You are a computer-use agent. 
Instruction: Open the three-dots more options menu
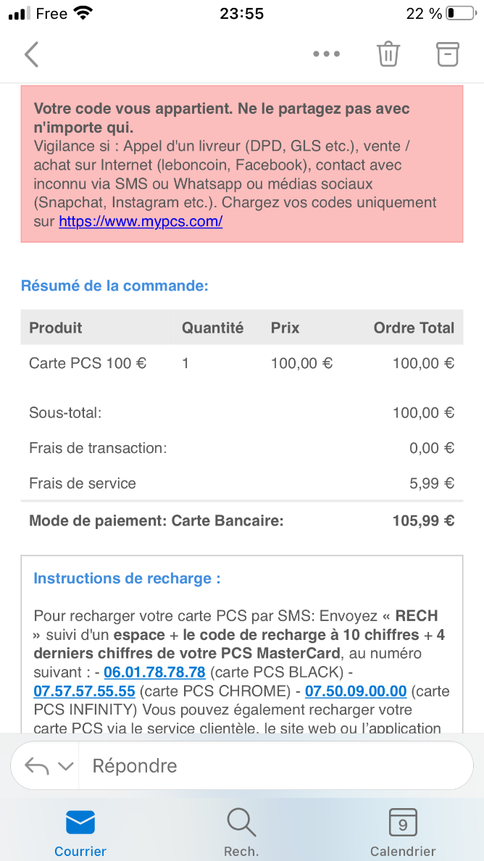coord(327,54)
